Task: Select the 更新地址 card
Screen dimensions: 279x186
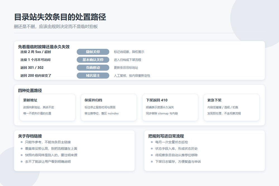Action: pyautogui.click(x=47, y=108)
